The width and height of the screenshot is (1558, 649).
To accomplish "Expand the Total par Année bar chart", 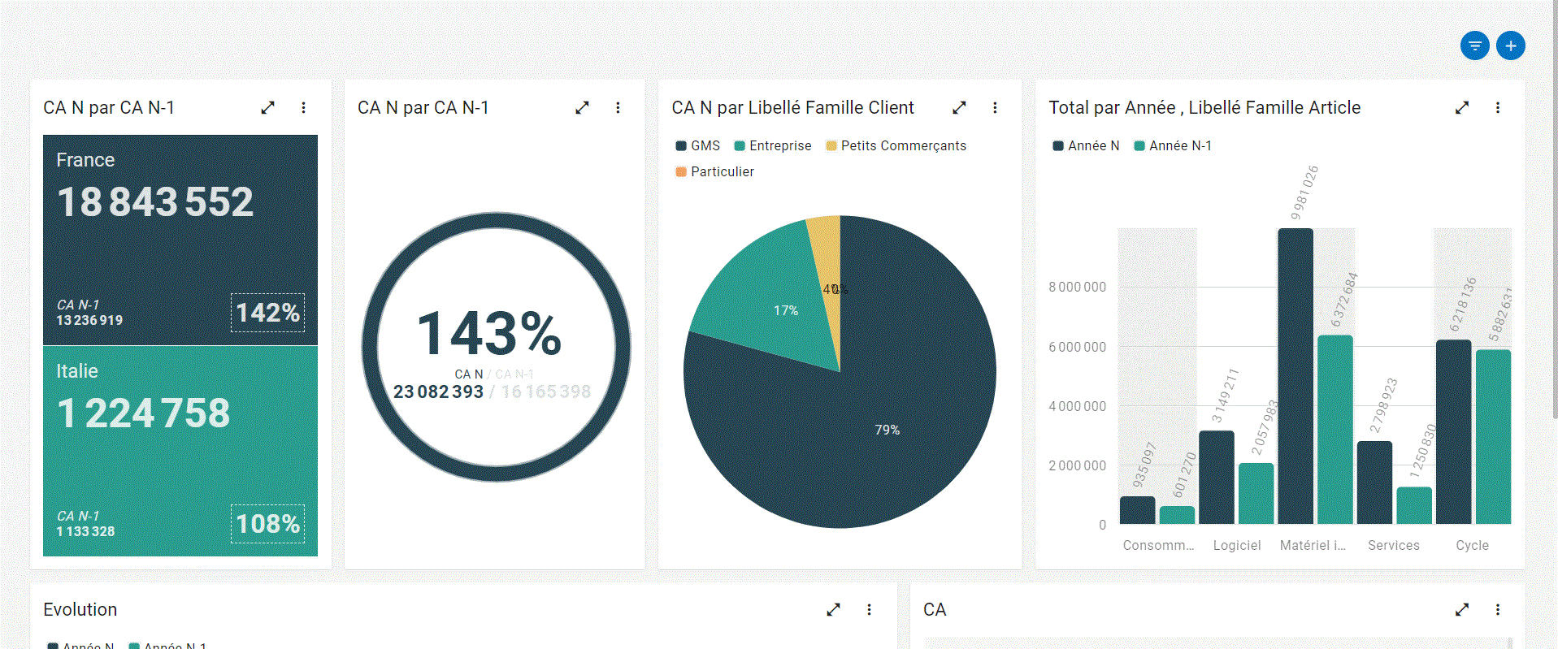I will click(x=1461, y=107).
